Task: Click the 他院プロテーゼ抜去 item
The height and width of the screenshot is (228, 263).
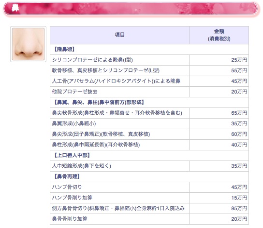Action: (x=74, y=92)
